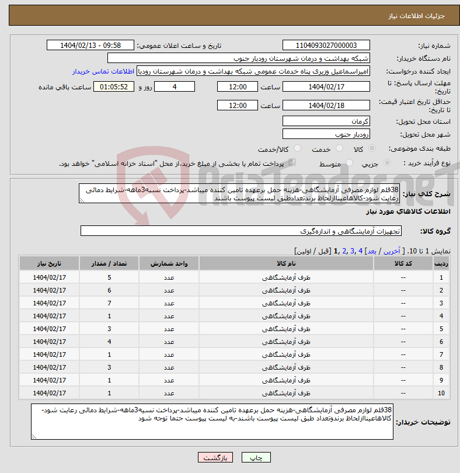Click the delivery city field رودبار جنوب
This screenshot has width=460, height=473.
click(x=326, y=134)
